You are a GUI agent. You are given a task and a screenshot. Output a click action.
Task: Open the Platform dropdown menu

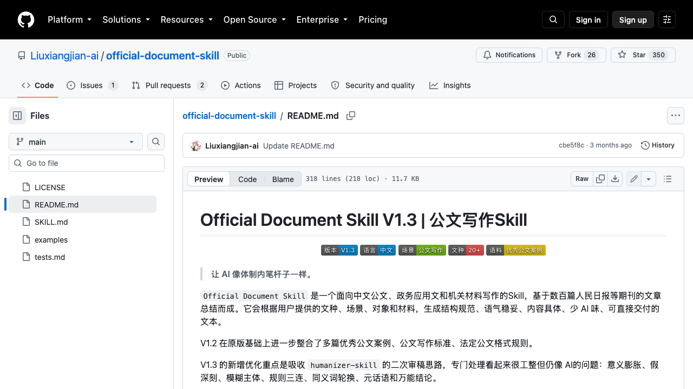pos(69,19)
